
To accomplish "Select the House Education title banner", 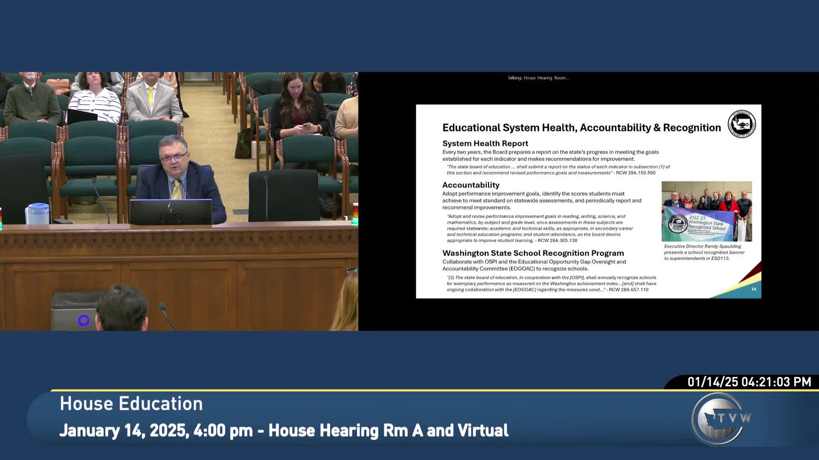I will pos(131,403).
